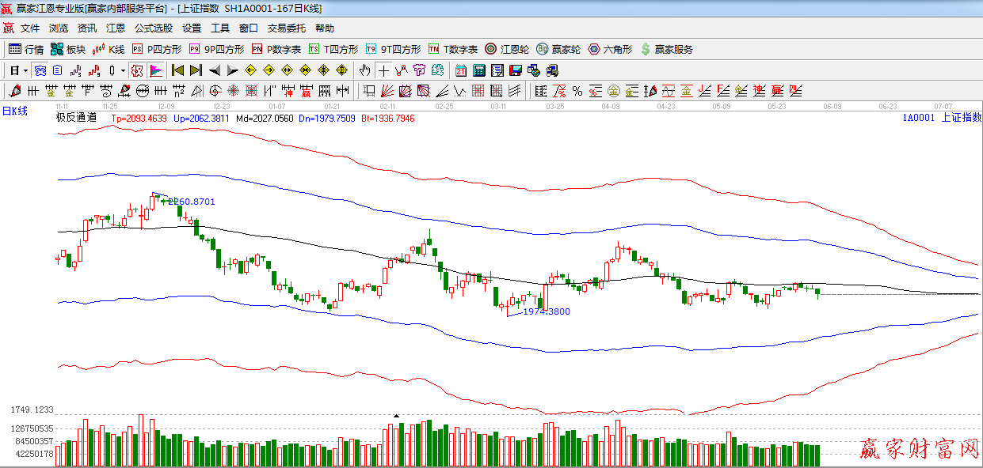Open the 江恩 menu in menu bar
The width and height of the screenshot is (983, 468).
coord(116,28)
